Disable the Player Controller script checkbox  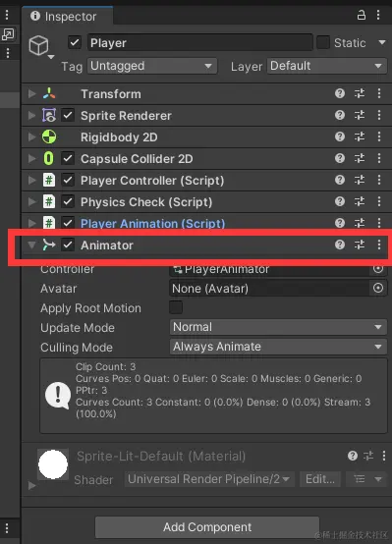68,180
